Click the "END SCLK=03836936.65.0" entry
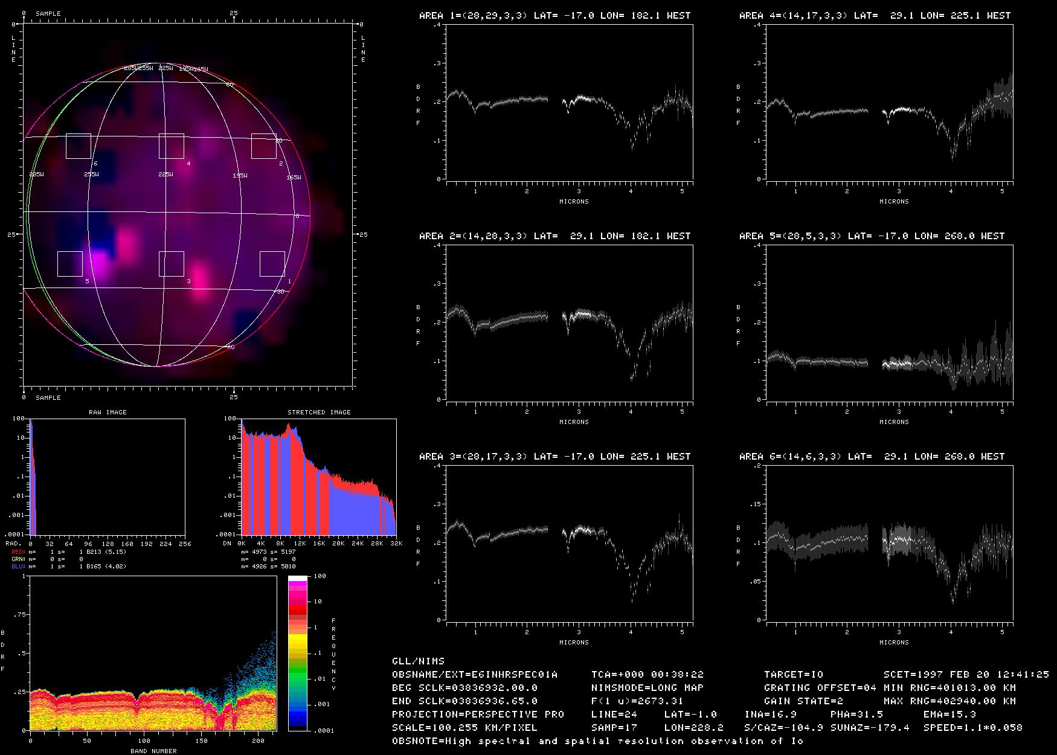The height and width of the screenshot is (755, 1057). [465, 701]
